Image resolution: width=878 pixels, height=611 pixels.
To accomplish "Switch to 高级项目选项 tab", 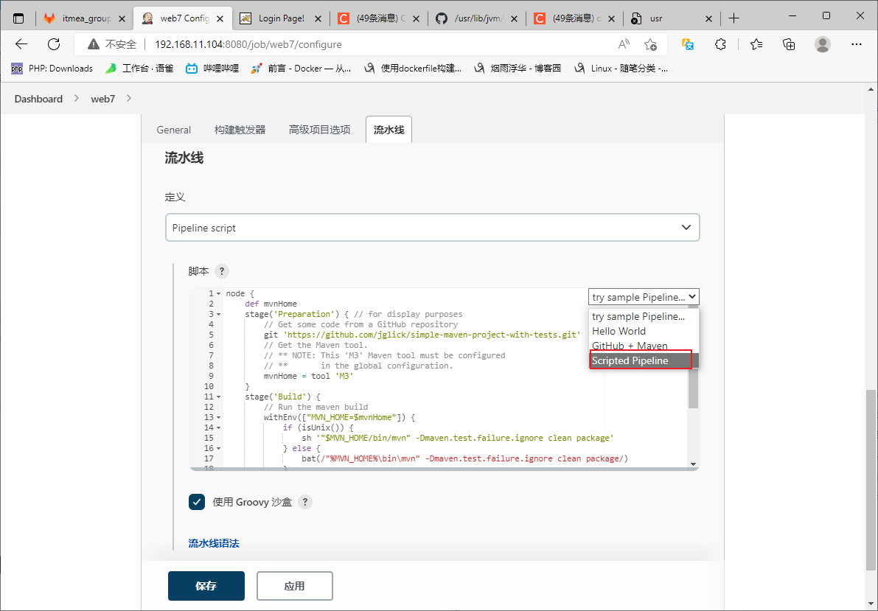I will 319,130.
